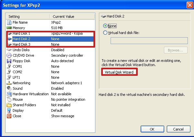The image size is (194, 137).
Task: Click the Mouse icon
Action: (x=9, y=99)
